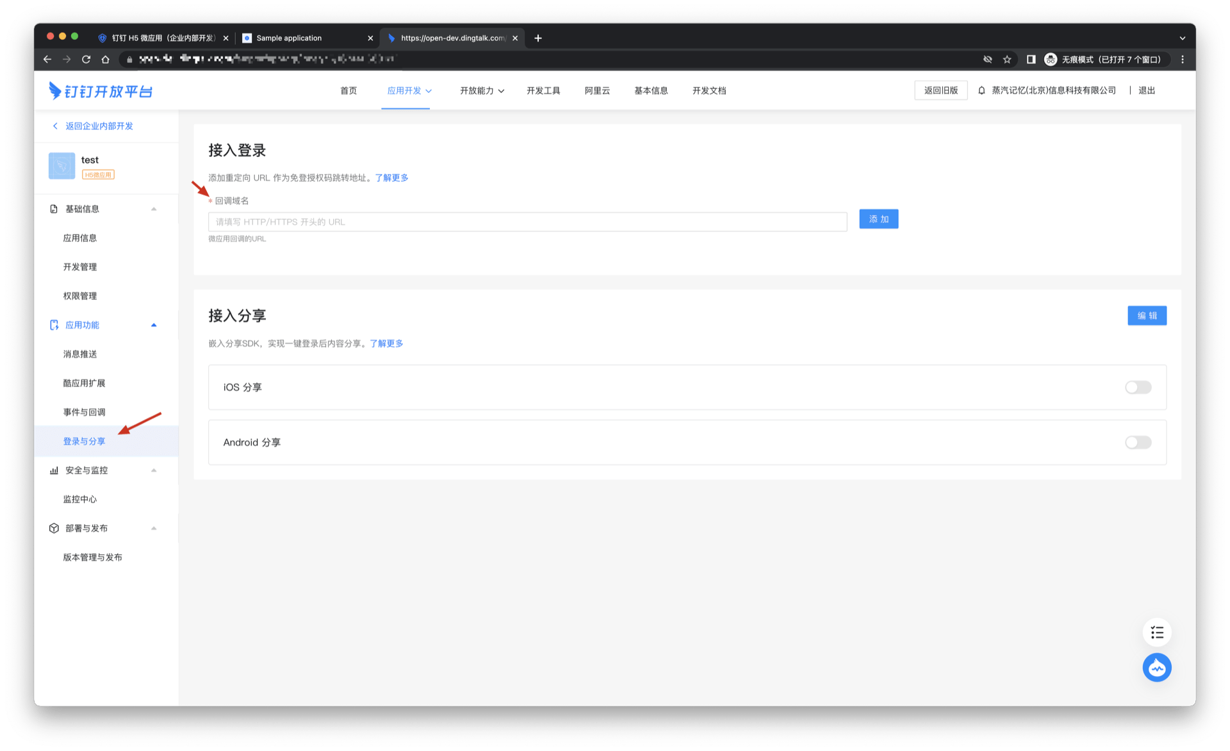Click the cloud chat icon at bottom right

tap(1157, 667)
